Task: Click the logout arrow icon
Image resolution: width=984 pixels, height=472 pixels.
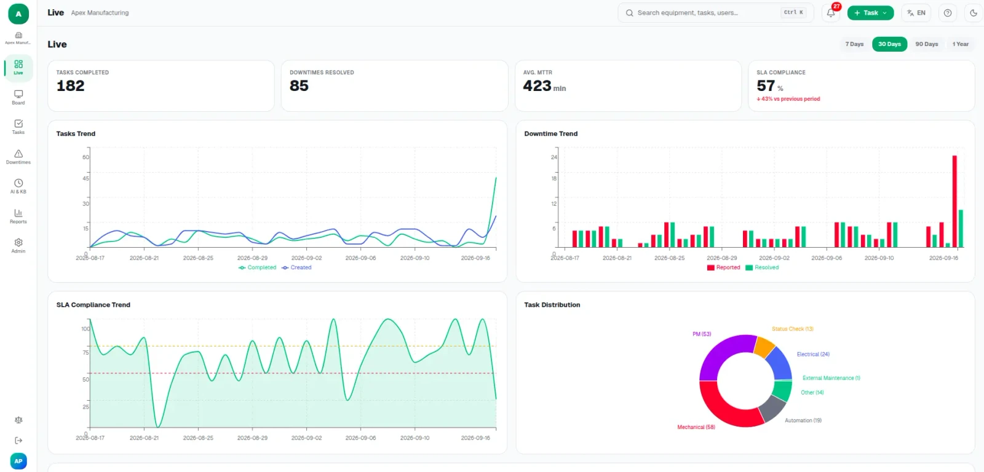Action: click(x=18, y=441)
